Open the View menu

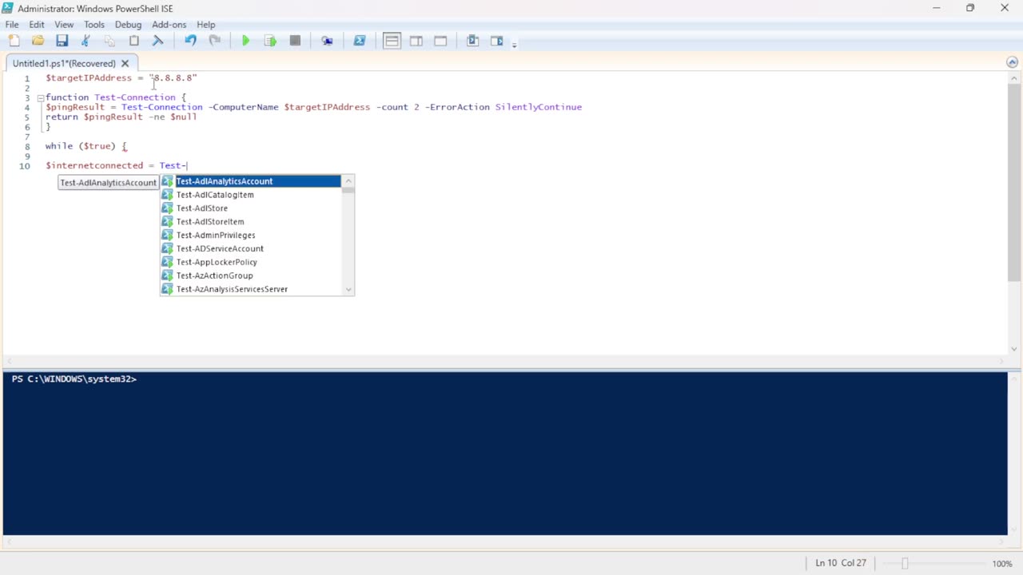[x=64, y=25]
